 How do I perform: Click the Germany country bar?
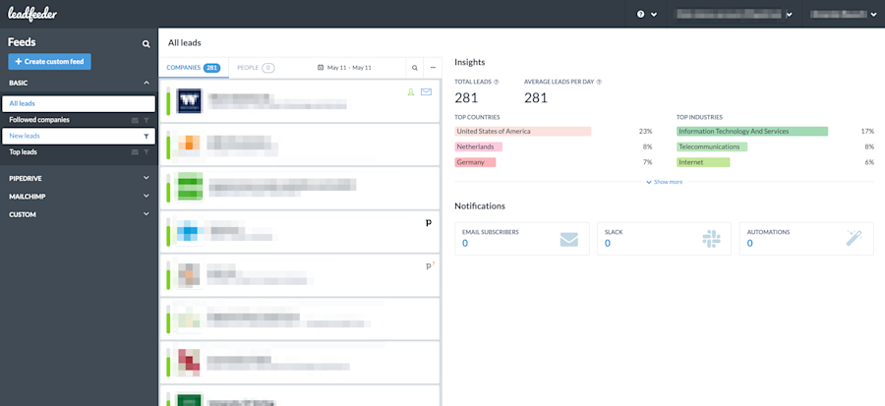(475, 162)
